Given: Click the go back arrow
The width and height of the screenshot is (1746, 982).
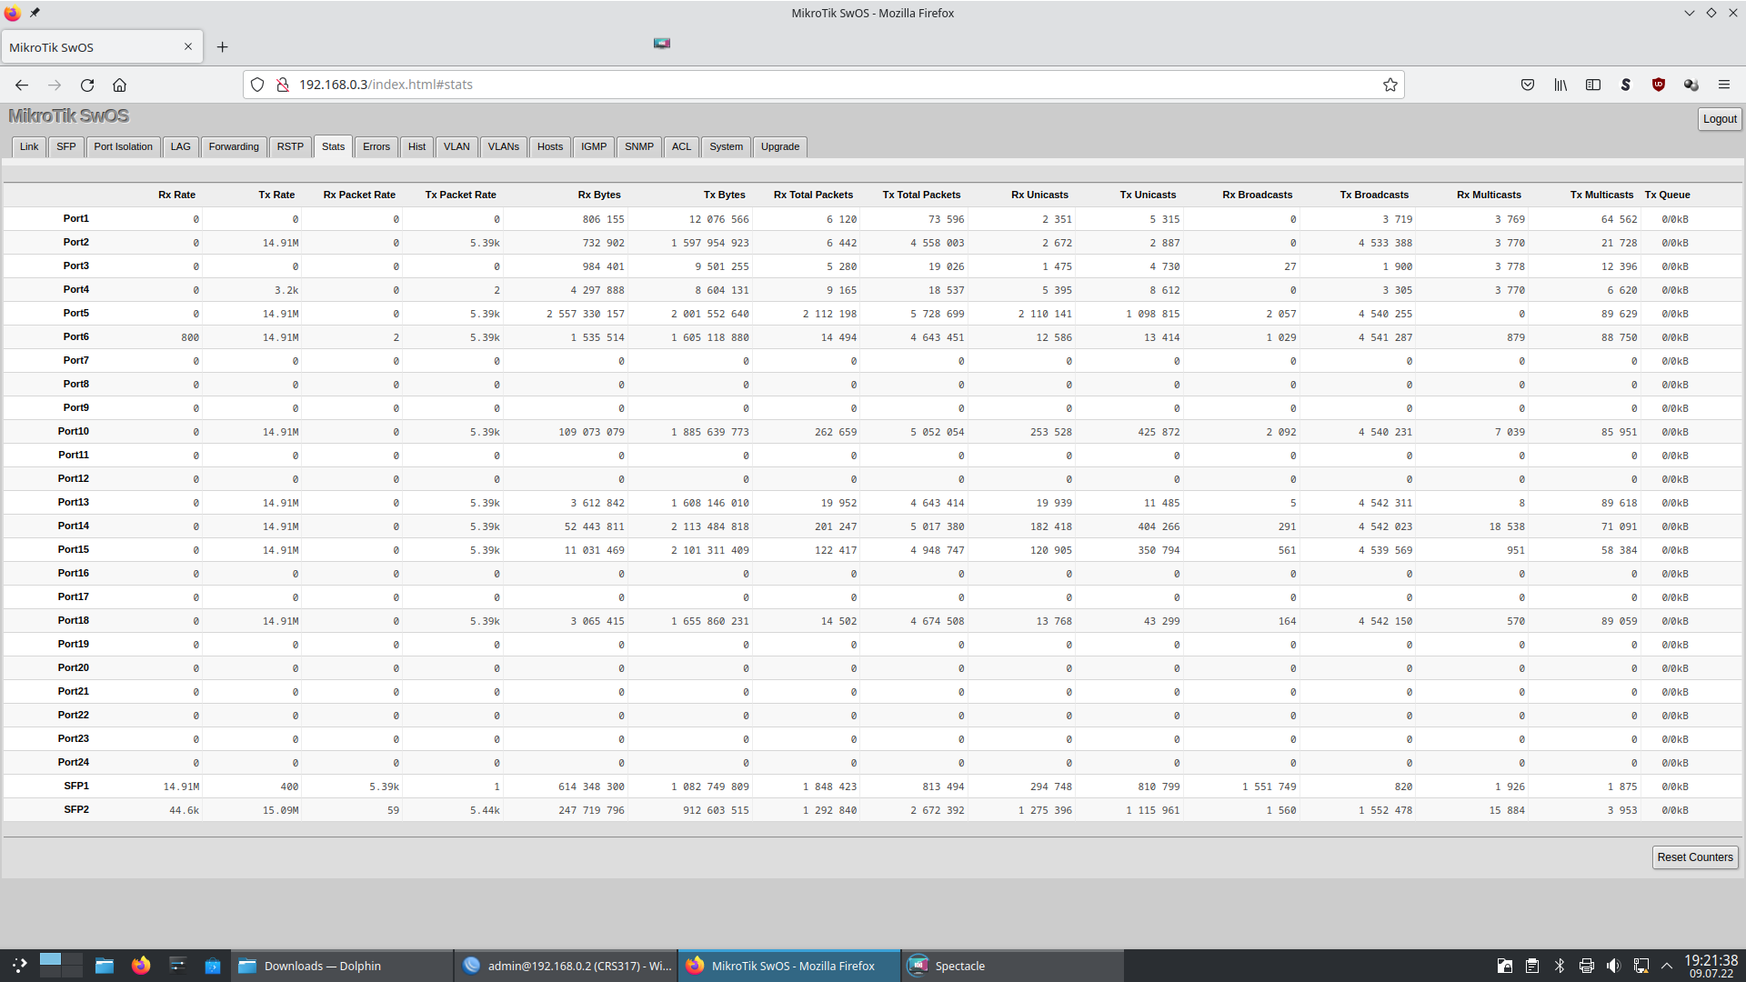Looking at the screenshot, I should [22, 85].
